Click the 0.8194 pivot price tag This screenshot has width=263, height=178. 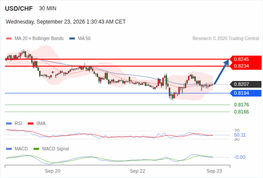(246, 93)
